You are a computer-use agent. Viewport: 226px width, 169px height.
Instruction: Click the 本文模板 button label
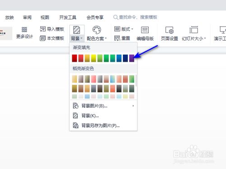click(56, 38)
